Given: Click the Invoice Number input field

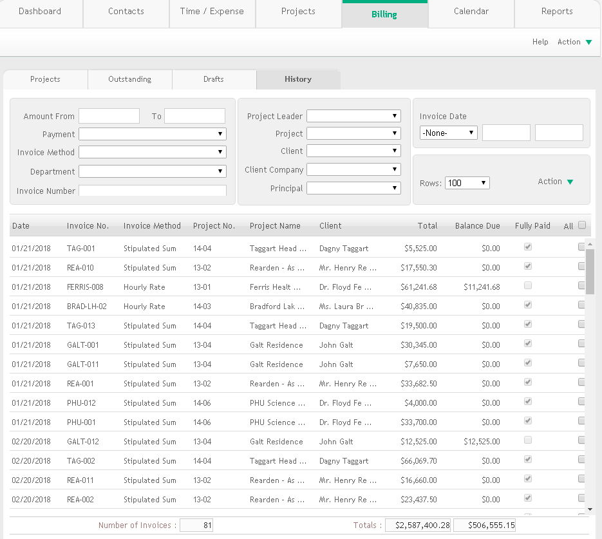Looking at the screenshot, I should click(x=153, y=191).
